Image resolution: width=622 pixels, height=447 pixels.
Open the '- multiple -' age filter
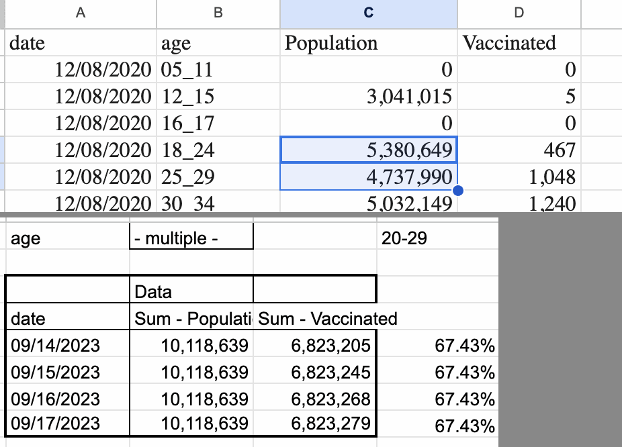coord(191,238)
